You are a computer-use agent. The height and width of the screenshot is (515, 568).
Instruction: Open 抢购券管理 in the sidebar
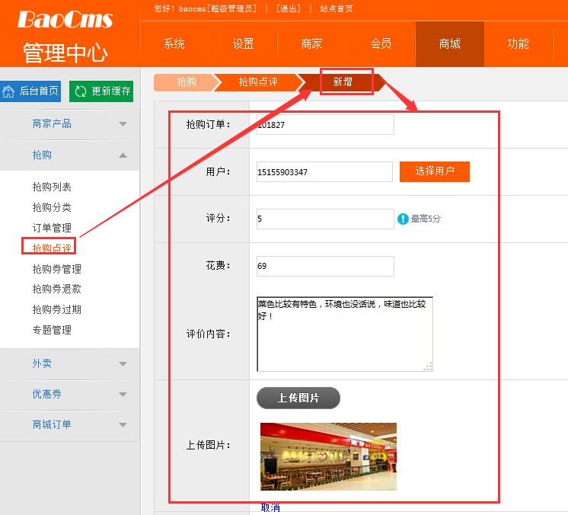coord(57,269)
